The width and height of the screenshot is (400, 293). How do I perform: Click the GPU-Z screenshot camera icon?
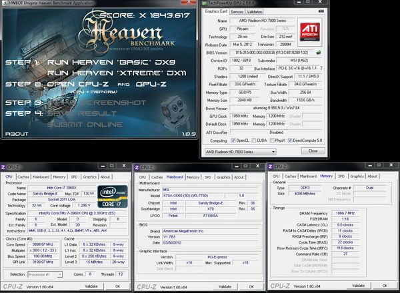click(x=321, y=11)
